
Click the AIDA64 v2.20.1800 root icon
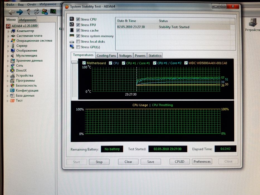[8, 26]
